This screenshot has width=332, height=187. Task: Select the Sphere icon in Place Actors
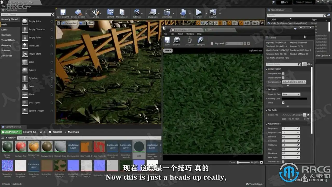pyautogui.click(x=25, y=70)
